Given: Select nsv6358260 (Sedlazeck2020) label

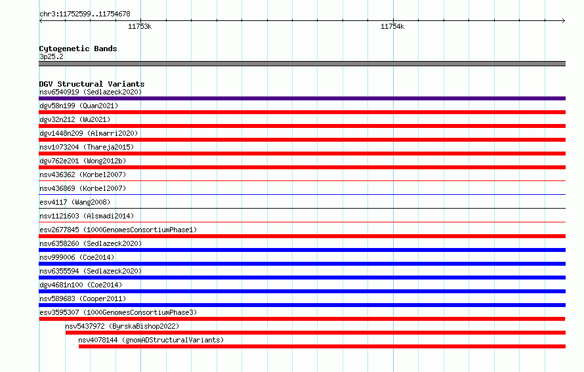Looking at the screenshot, I should coord(91,243).
